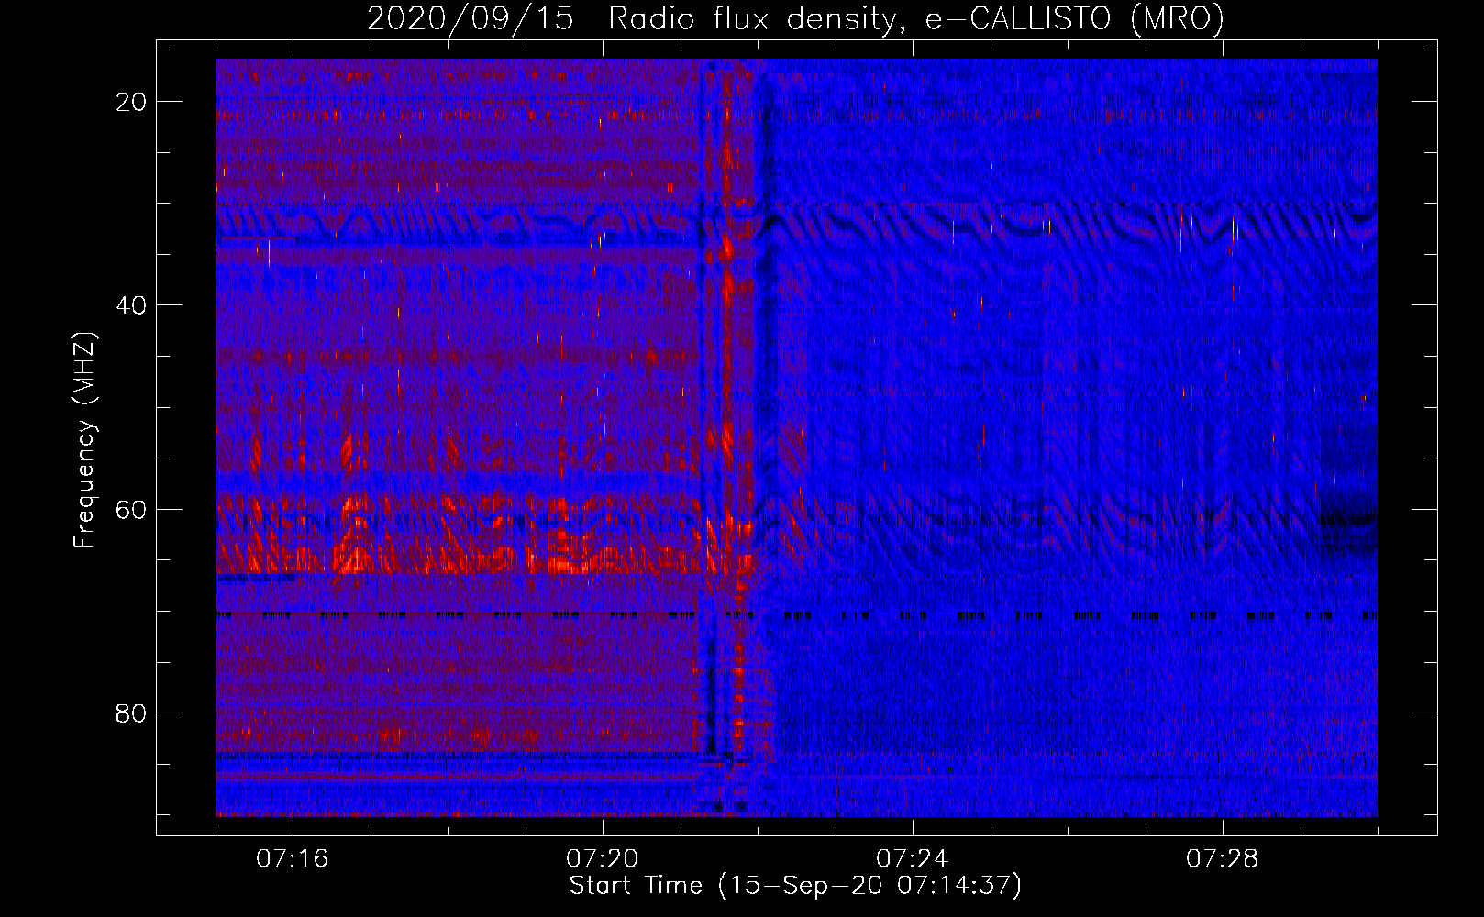Click the date "2020/09/15" in the title

pos(470,18)
